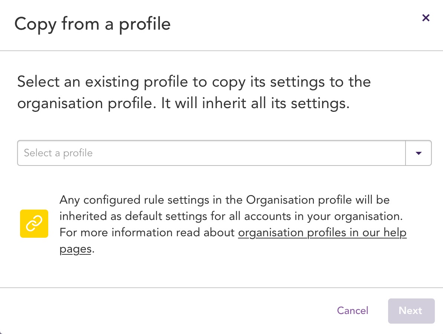Click the Next button
The height and width of the screenshot is (334, 443).
(411, 311)
